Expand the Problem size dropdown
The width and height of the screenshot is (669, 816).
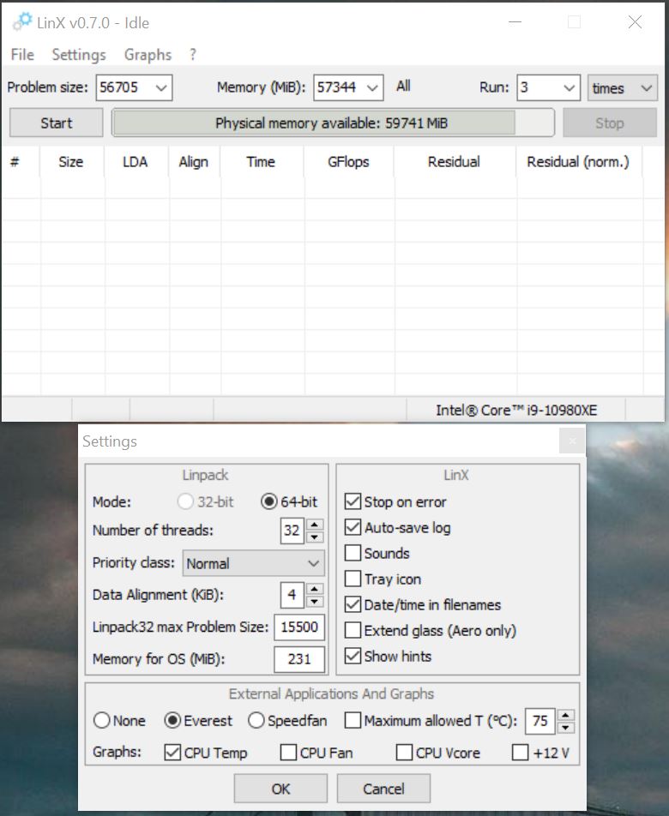pos(161,88)
